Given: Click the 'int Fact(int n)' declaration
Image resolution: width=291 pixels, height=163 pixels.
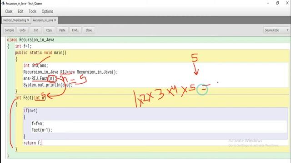Looking at the screenshot, I should [x=30, y=98].
